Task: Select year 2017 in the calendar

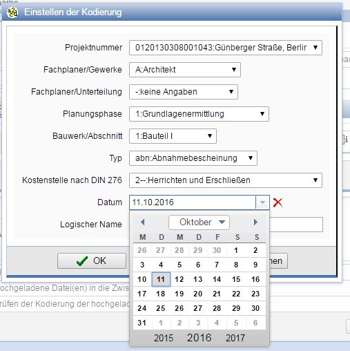Action: click(x=235, y=338)
